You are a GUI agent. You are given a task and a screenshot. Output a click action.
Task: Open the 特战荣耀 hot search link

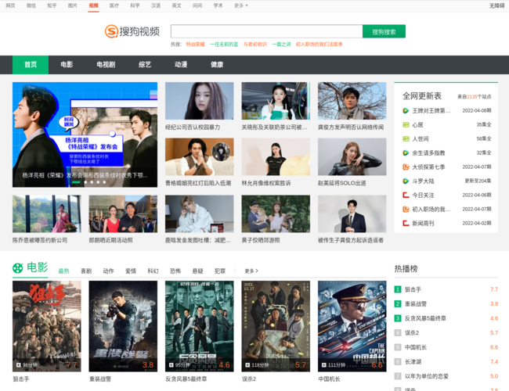tap(195, 45)
